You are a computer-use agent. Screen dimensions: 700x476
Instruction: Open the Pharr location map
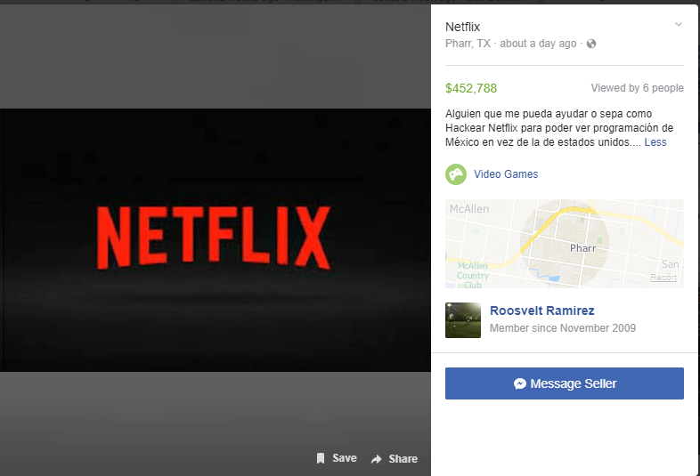coord(565,244)
